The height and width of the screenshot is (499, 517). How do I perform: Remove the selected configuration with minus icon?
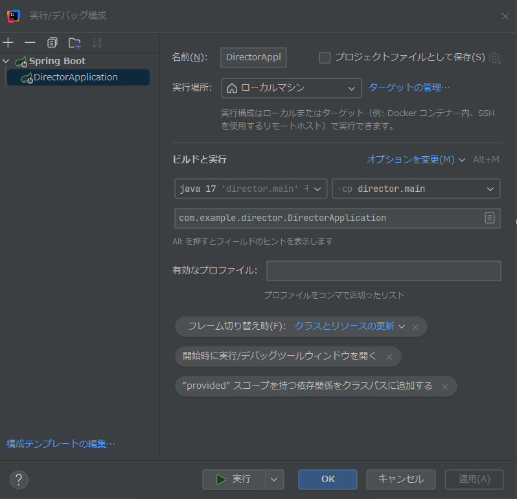click(30, 43)
